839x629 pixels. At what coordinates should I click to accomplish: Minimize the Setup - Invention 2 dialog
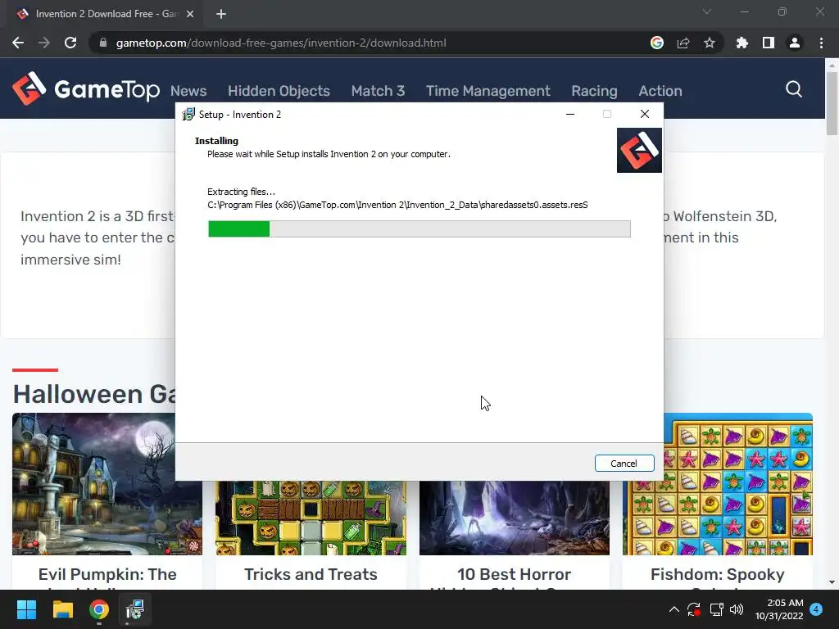coord(570,114)
